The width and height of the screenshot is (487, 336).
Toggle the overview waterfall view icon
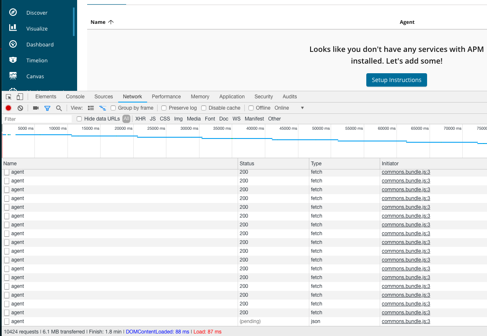[103, 108]
